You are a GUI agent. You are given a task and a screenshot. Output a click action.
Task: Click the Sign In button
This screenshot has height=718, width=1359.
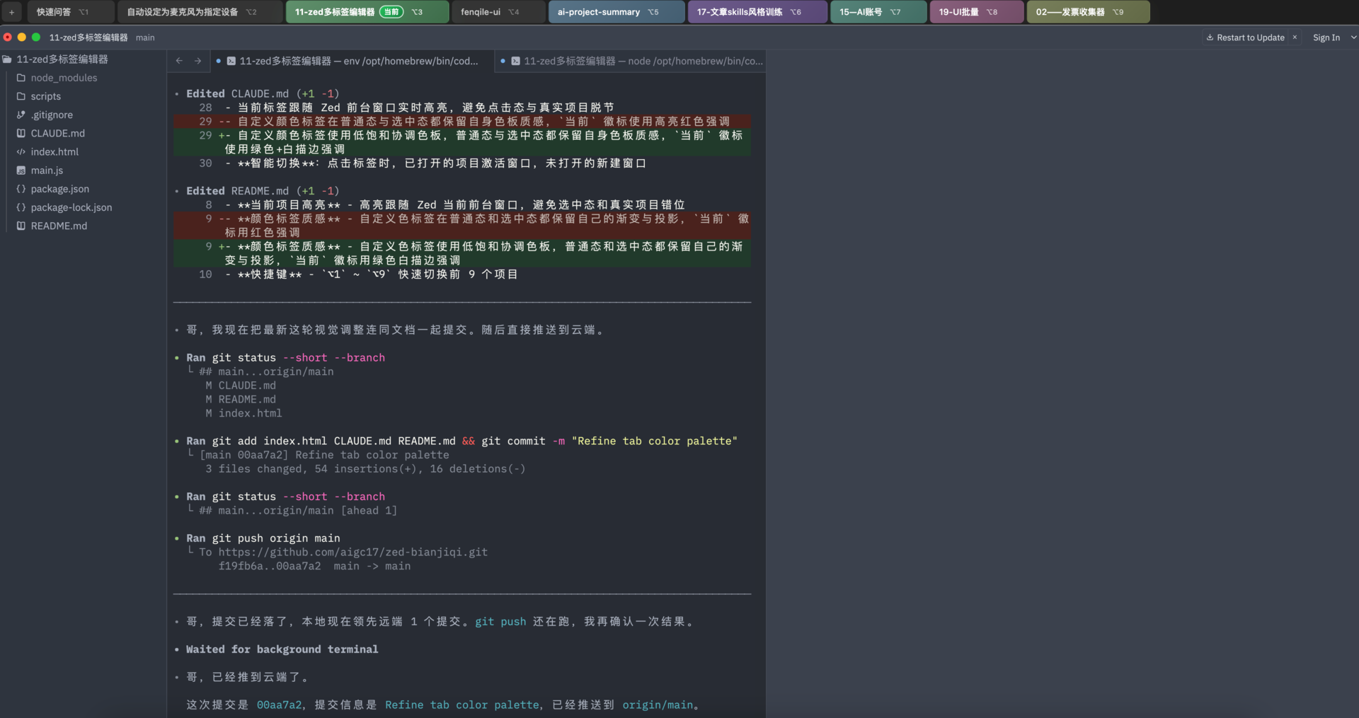point(1326,37)
